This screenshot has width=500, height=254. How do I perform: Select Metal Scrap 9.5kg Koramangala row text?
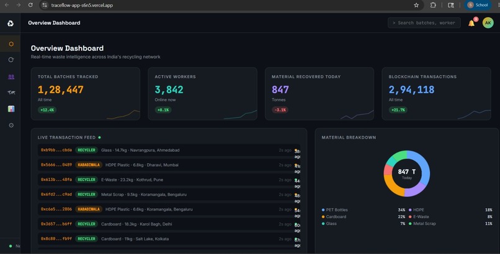click(144, 195)
